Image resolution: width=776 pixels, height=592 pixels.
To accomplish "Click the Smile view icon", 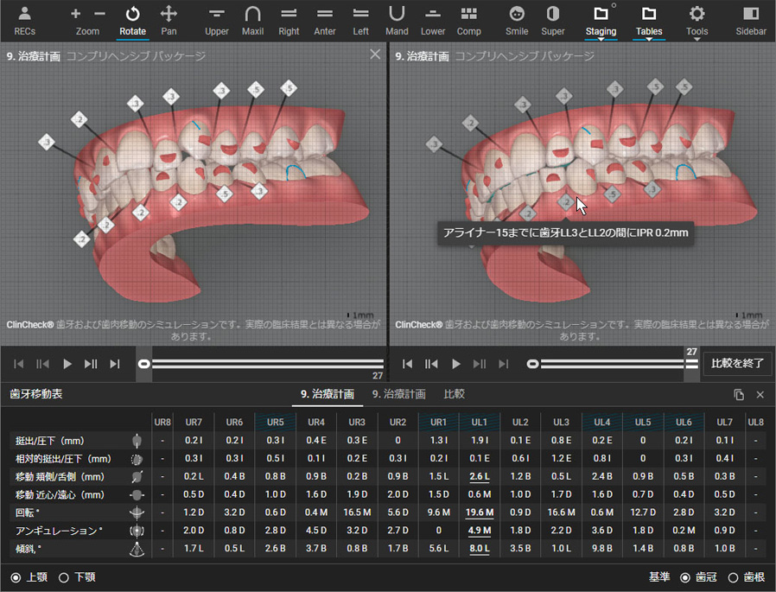I will pos(517,21).
